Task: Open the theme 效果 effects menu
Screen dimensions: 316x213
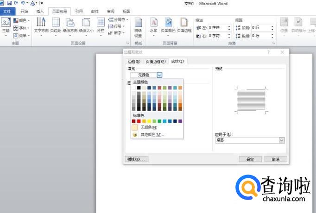Action: [x=22, y=36]
